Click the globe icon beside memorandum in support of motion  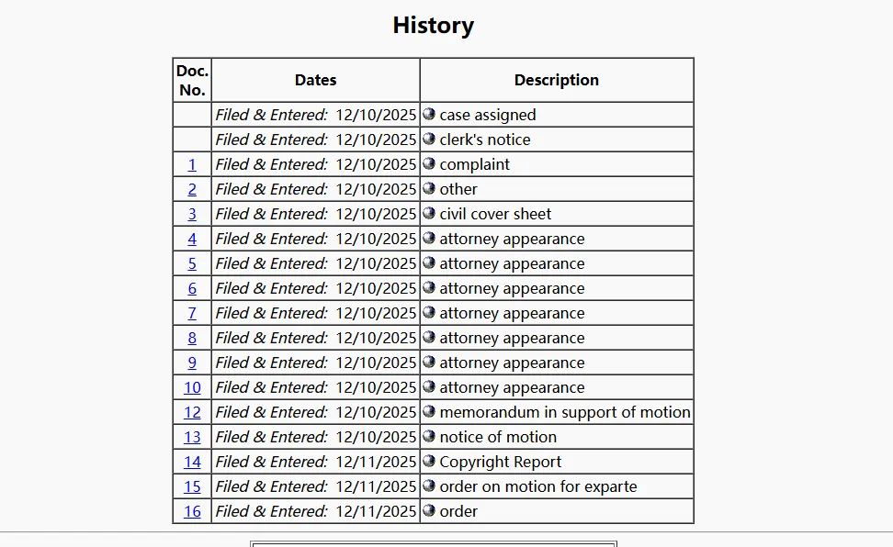[429, 412]
